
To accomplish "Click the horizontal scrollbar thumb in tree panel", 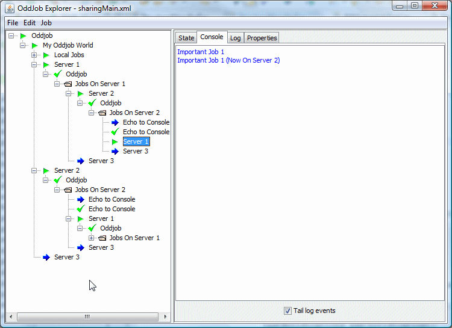I will tap(87, 317).
